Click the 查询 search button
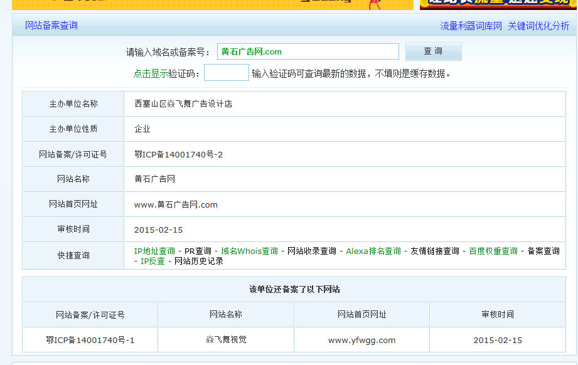 (433, 51)
